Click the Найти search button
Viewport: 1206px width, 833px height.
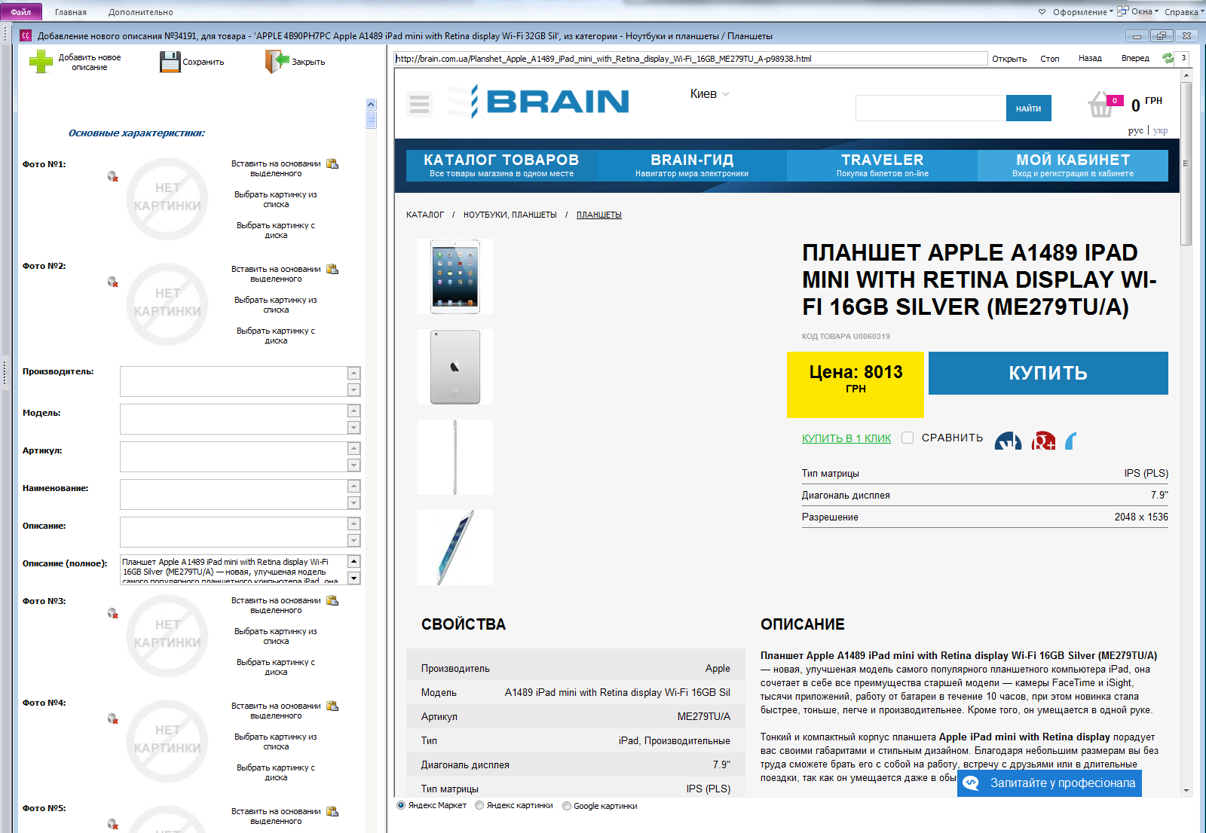[x=1028, y=108]
